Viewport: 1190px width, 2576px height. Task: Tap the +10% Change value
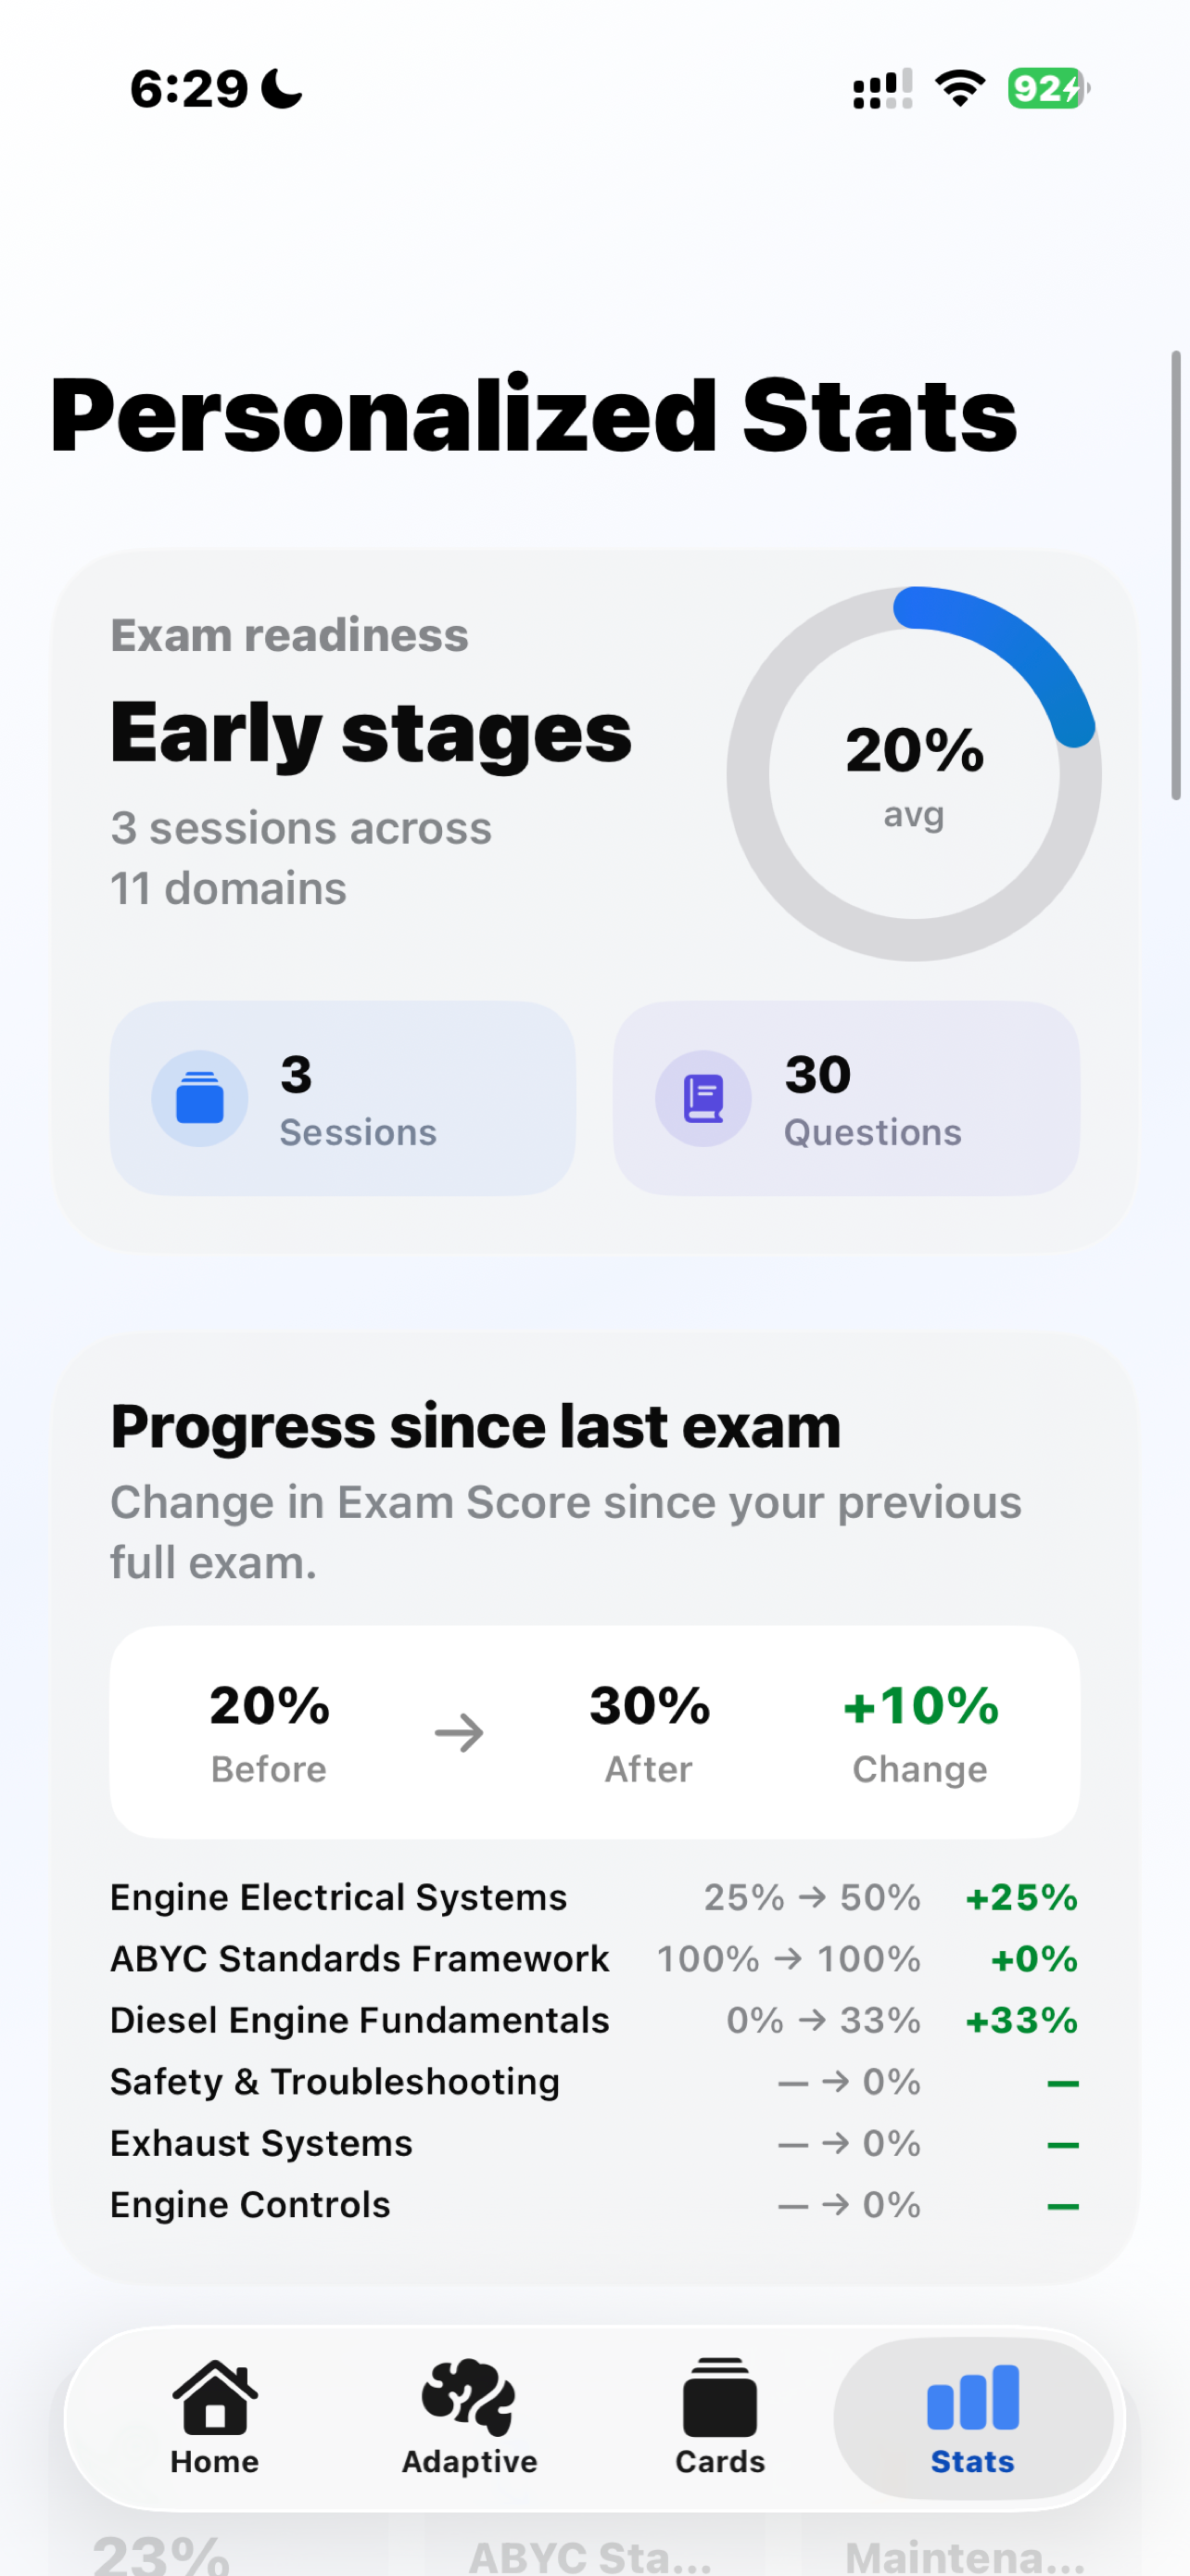(920, 1706)
